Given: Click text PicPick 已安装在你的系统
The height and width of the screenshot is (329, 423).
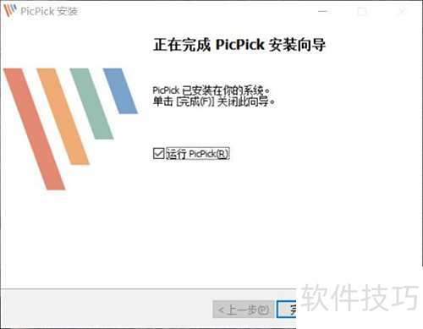Looking at the screenshot, I should tap(211, 90).
